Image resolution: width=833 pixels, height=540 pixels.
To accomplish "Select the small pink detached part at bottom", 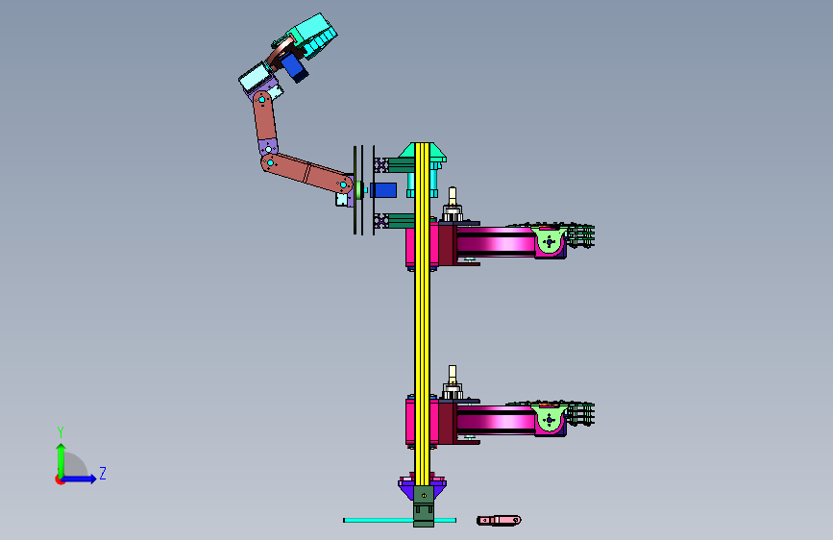I will click(499, 520).
